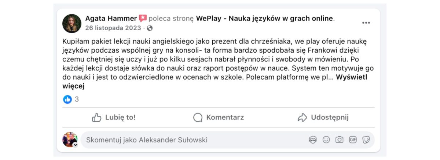Click the globe public audience icon
The image size is (440, 160).
tap(150, 28)
